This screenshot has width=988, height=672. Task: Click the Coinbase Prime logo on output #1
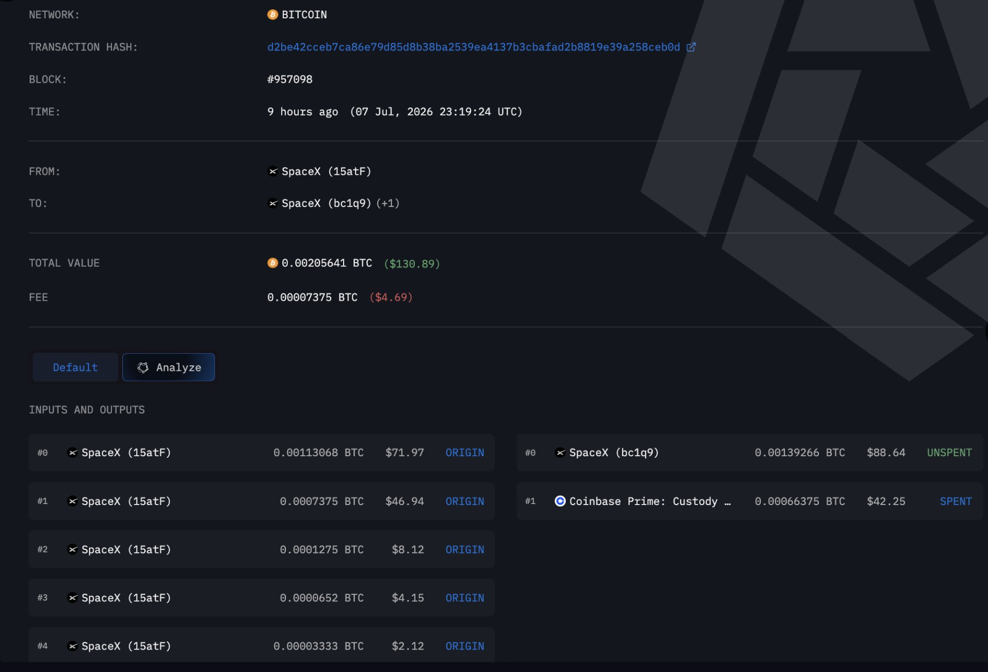pos(560,501)
